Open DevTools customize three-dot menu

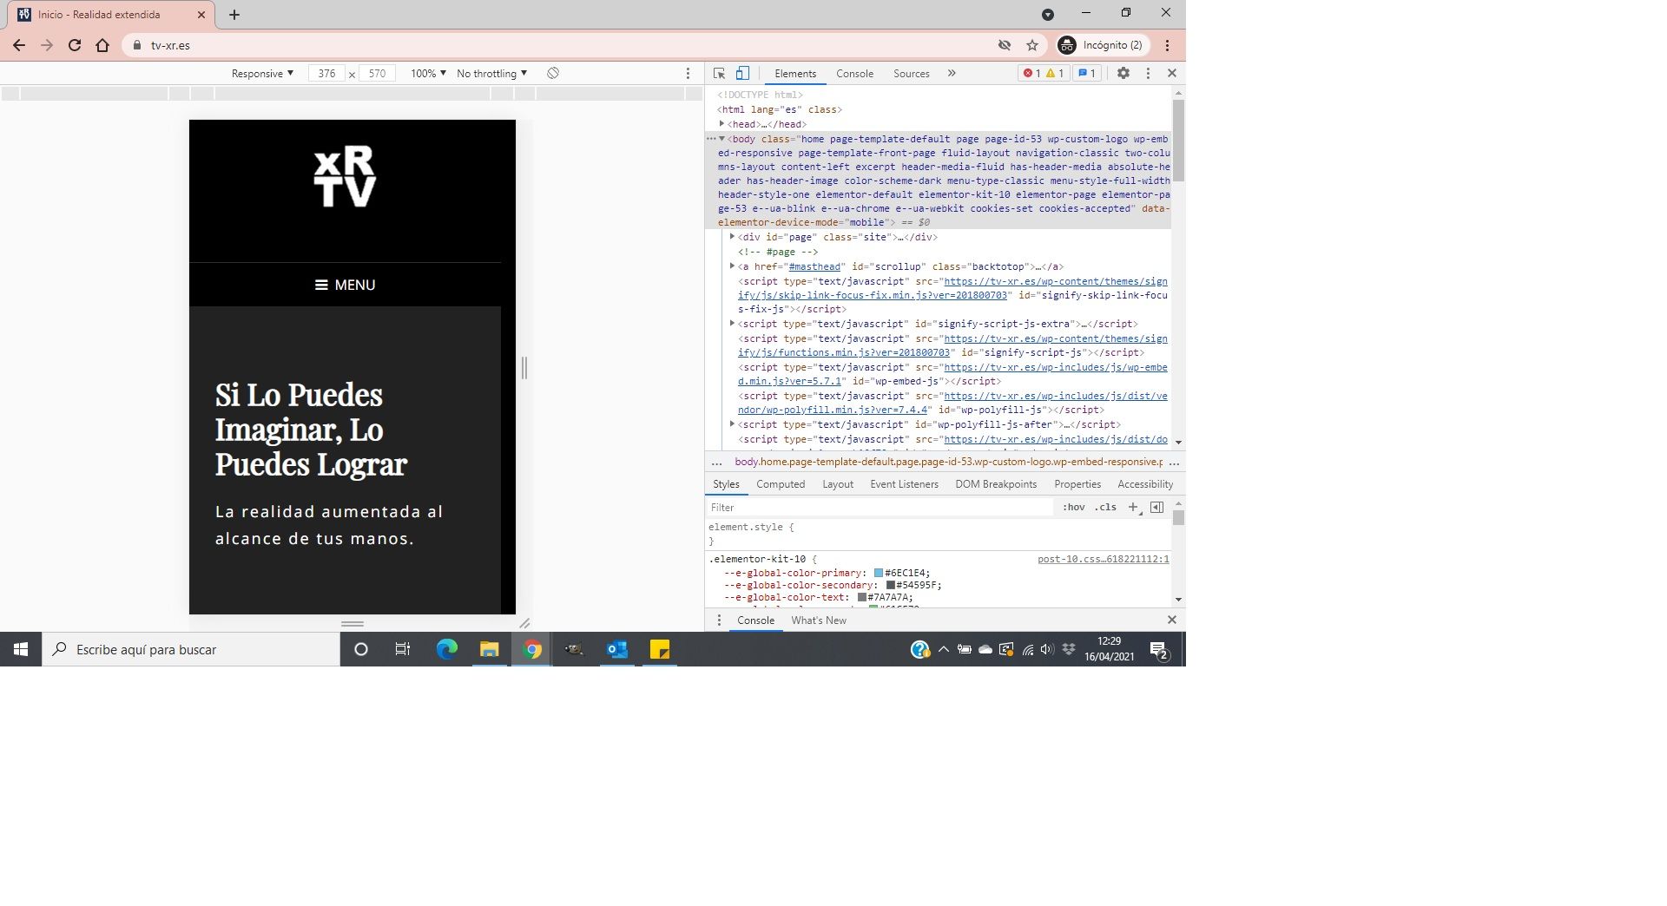[x=1148, y=74]
